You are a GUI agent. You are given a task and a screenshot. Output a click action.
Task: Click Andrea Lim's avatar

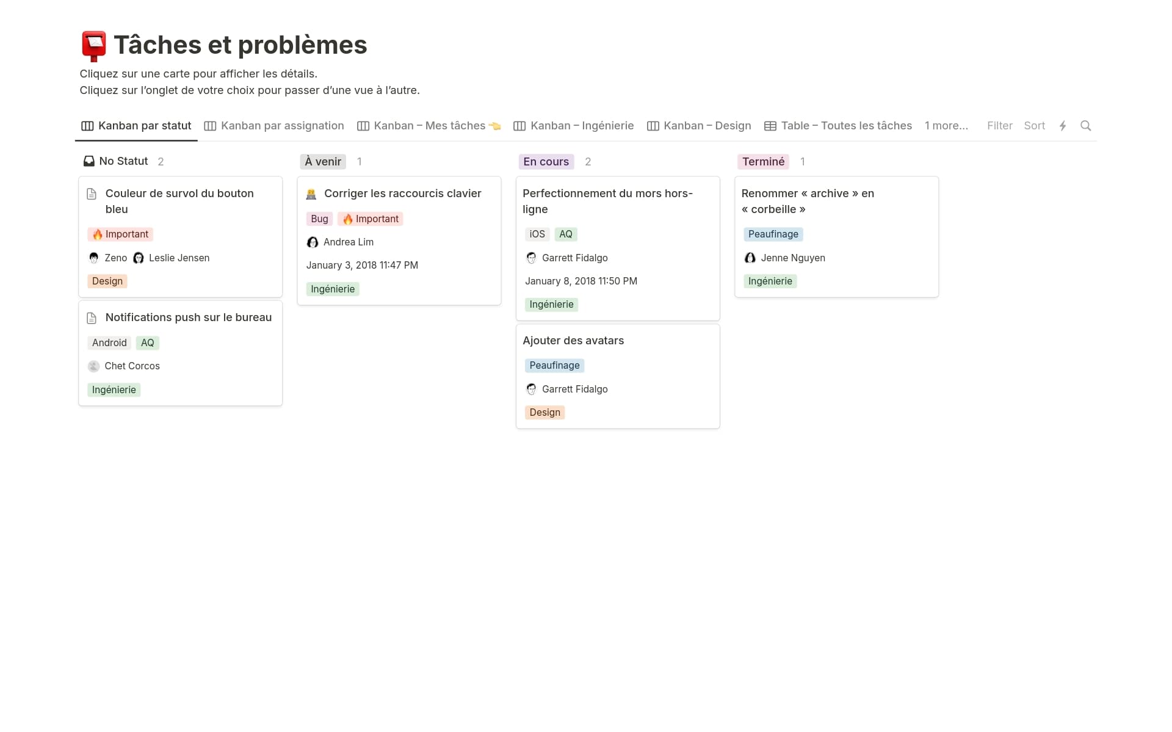tap(313, 242)
